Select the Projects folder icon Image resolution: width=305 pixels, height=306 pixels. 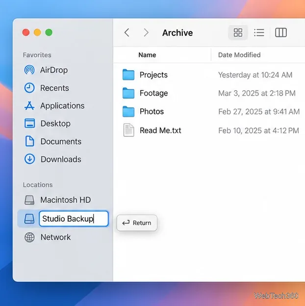click(x=128, y=75)
